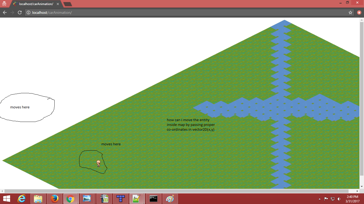The width and height of the screenshot is (364, 204).
Task: Open the Chrome update menu button
Action: click(359, 12)
